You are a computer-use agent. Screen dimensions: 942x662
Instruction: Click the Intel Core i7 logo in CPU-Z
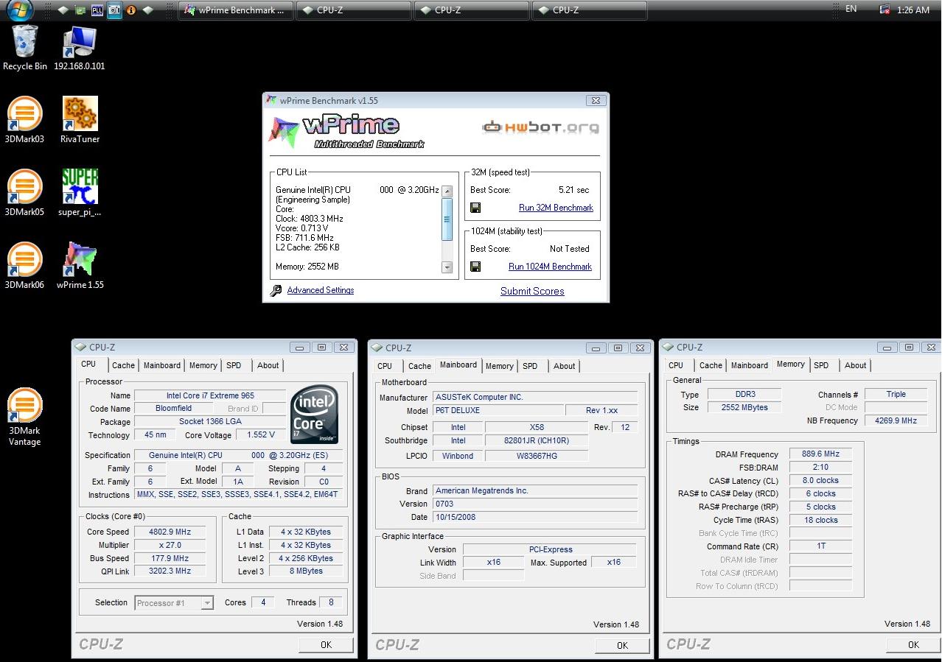tap(315, 414)
